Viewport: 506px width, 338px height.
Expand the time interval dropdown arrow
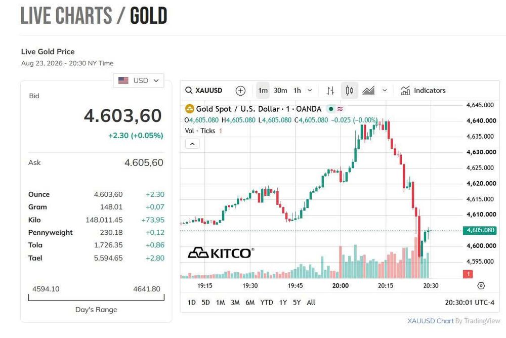[x=310, y=91]
